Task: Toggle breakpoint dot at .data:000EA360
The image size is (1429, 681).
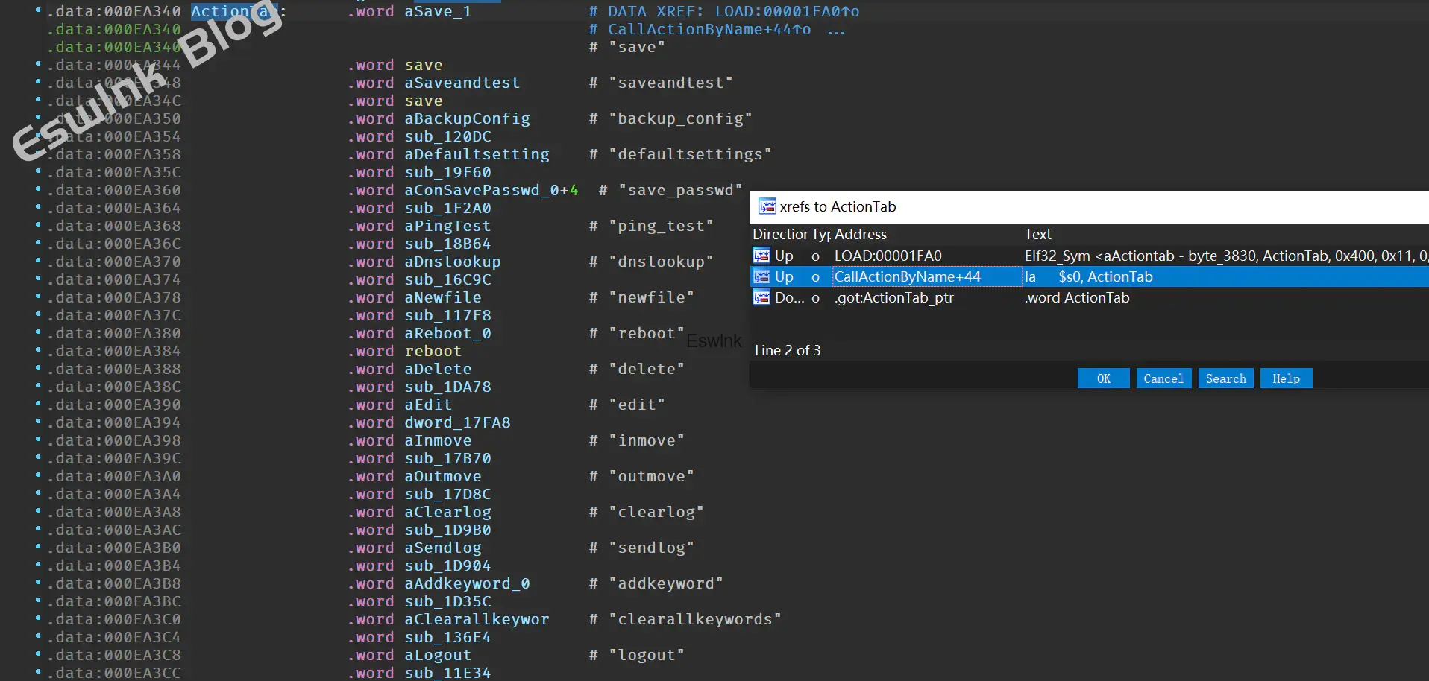Action: pyautogui.click(x=38, y=189)
